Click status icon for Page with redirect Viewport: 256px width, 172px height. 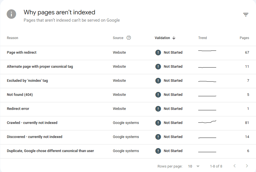[x=158, y=53]
